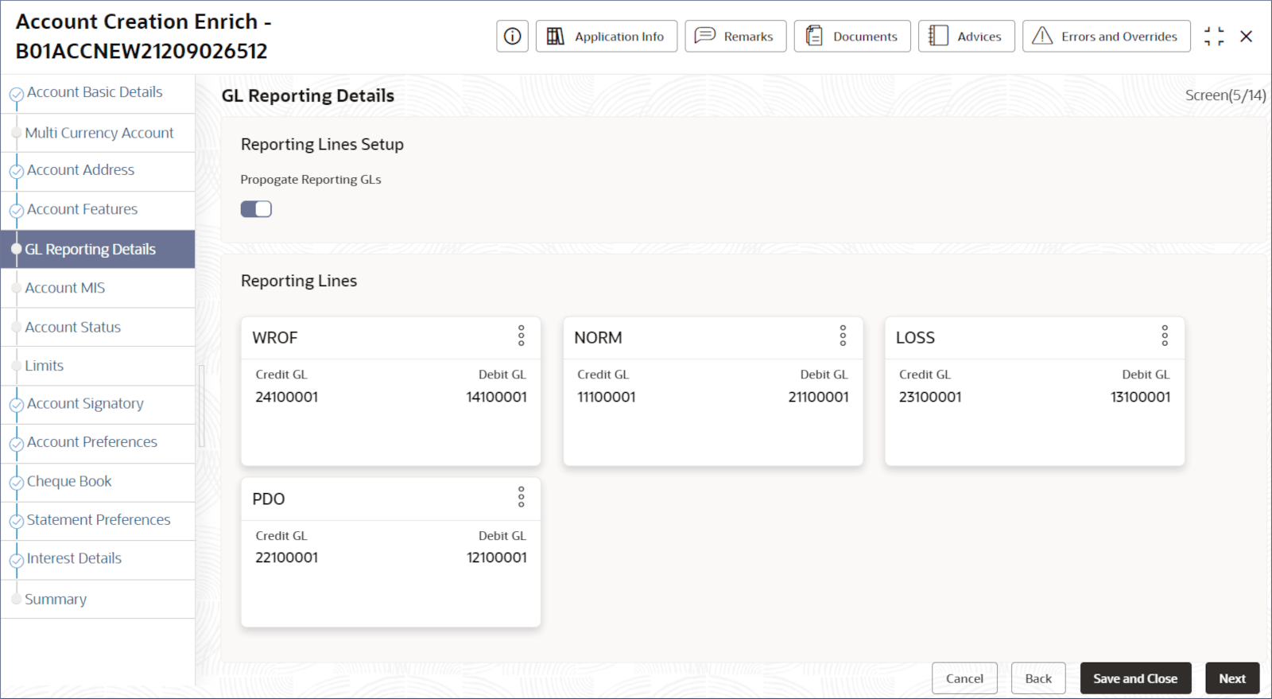Click the Screen(5/14) indicator
1272x699 pixels.
(x=1225, y=95)
